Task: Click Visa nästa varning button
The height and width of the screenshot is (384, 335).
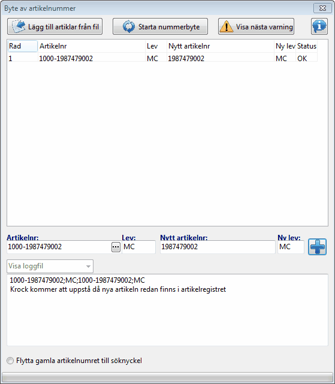Action: point(256,26)
